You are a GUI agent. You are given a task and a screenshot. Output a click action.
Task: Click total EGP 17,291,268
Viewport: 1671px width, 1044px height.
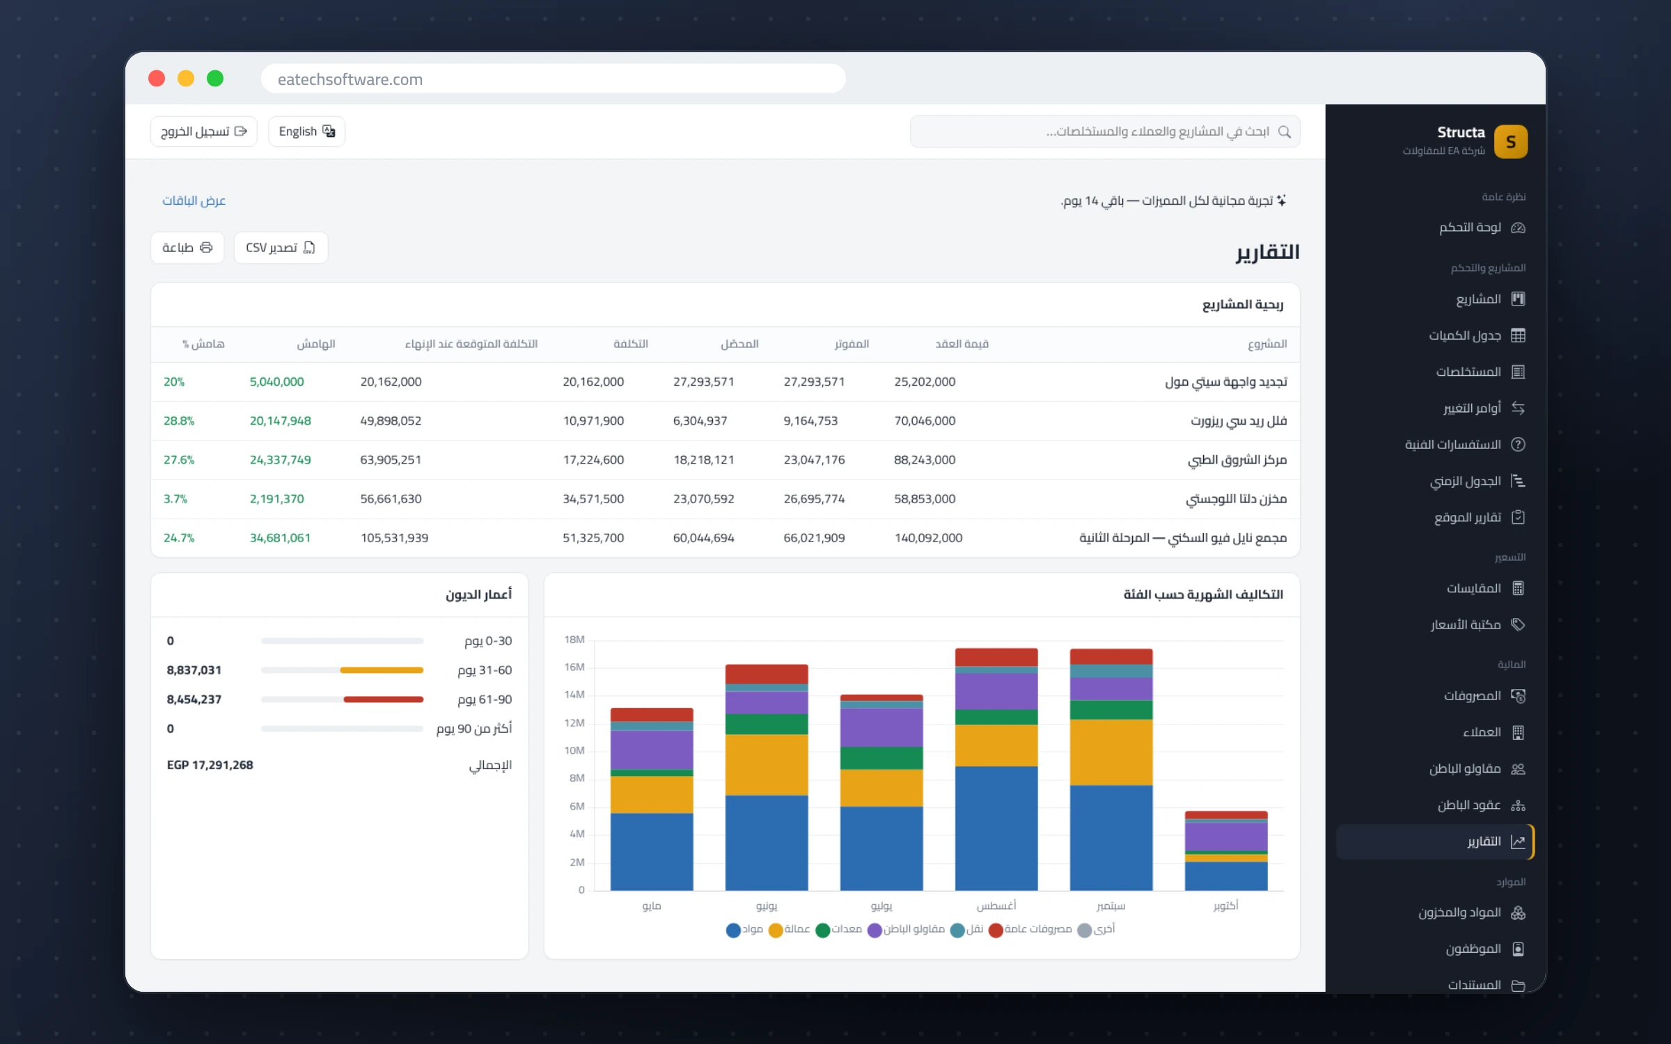210,765
